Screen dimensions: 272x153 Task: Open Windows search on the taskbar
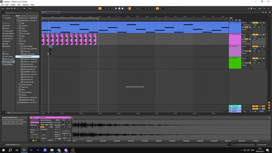(x=10, y=150)
